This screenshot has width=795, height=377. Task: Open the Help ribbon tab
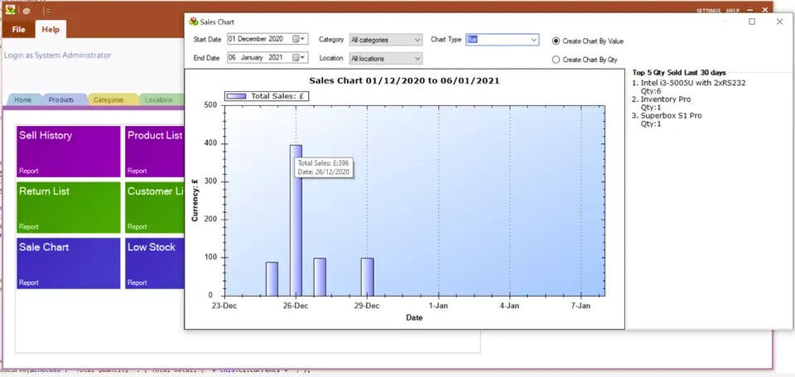point(51,30)
